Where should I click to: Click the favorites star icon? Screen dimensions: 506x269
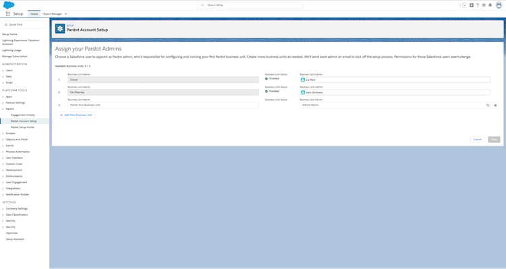[461, 5]
